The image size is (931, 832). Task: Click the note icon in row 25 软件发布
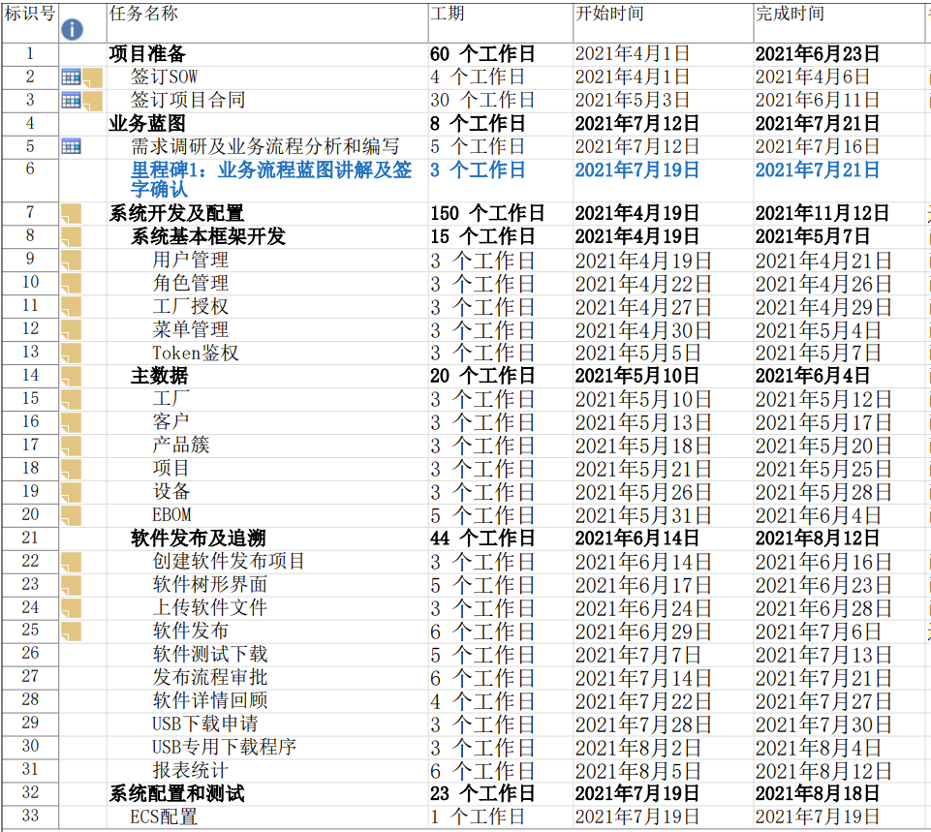coord(72,632)
